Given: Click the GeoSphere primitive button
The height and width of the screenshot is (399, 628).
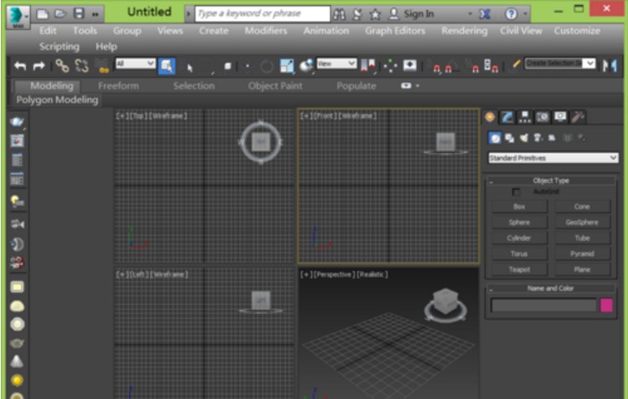Looking at the screenshot, I should point(582,223).
